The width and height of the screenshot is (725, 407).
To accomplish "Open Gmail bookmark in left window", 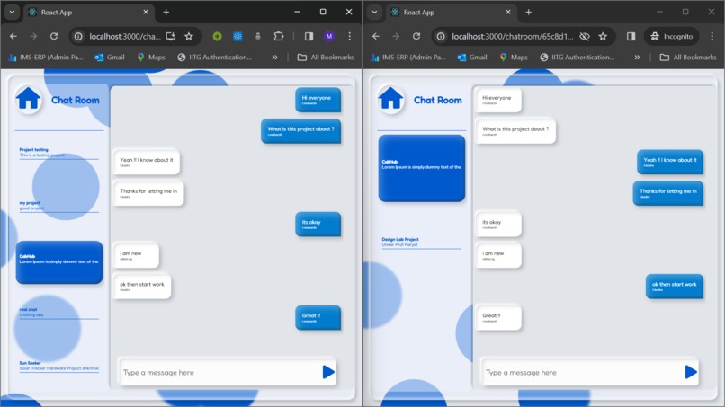I will pos(110,58).
